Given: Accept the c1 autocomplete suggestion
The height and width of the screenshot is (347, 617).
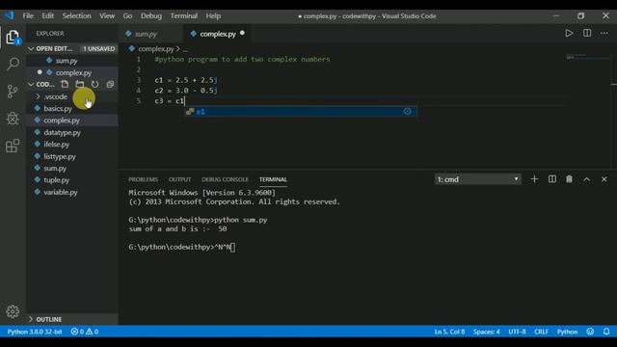Looking at the screenshot, I should click(301, 112).
